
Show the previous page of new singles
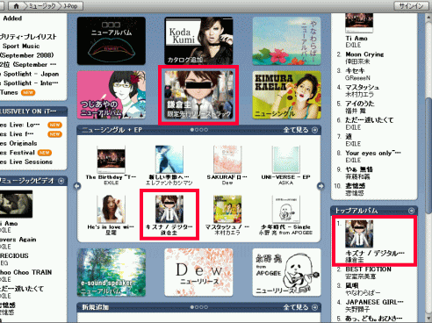pyautogui.click(x=77, y=186)
